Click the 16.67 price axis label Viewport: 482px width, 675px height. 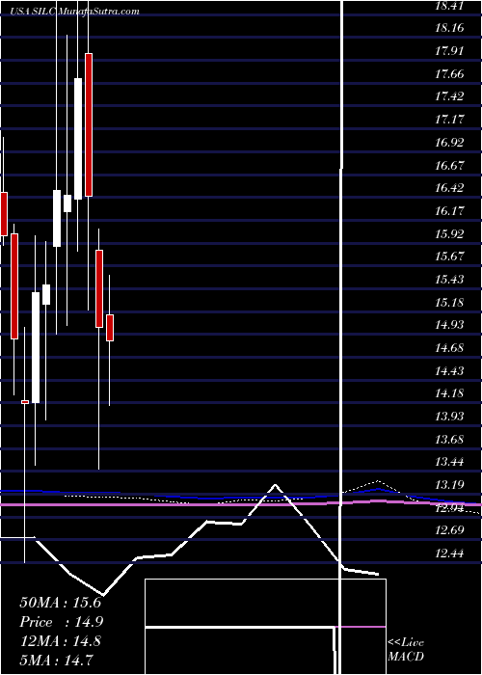[x=450, y=165]
